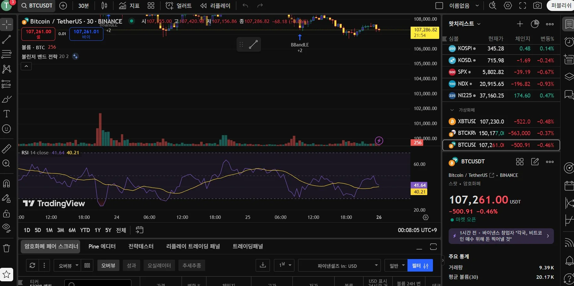Click the red sell price button
This screenshot has height=286, width=574.
pyautogui.click(x=38, y=34)
